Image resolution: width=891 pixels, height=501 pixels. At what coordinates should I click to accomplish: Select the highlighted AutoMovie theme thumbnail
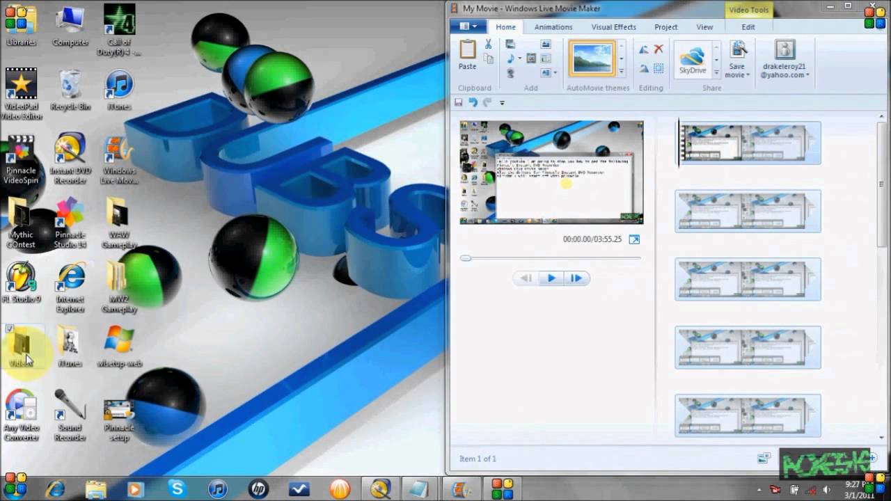click(592, 58)
